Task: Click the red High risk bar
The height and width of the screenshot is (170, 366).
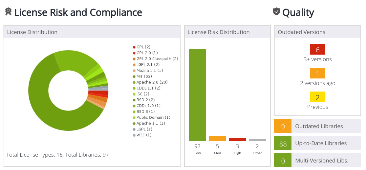Action: pyautogui.click(x=237, y=140)
